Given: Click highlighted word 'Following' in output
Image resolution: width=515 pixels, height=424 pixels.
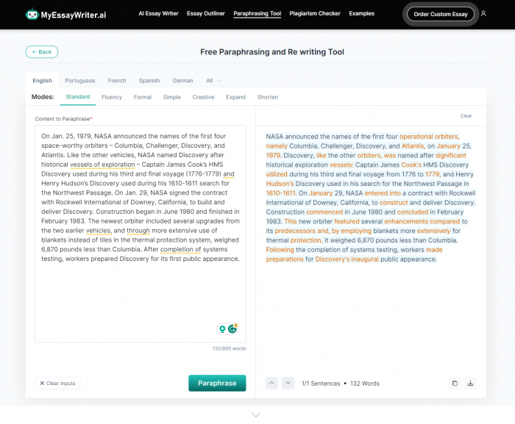Looking at the screenshot, I should [x=280, y=250].
